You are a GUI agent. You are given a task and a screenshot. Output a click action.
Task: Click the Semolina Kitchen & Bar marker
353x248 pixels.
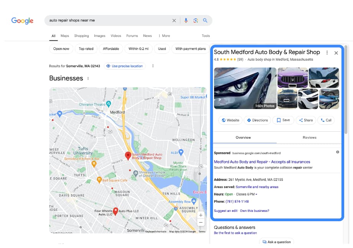(x=94, y=164)
